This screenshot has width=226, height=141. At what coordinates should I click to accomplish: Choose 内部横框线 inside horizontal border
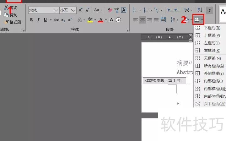(x=210, y=89)
